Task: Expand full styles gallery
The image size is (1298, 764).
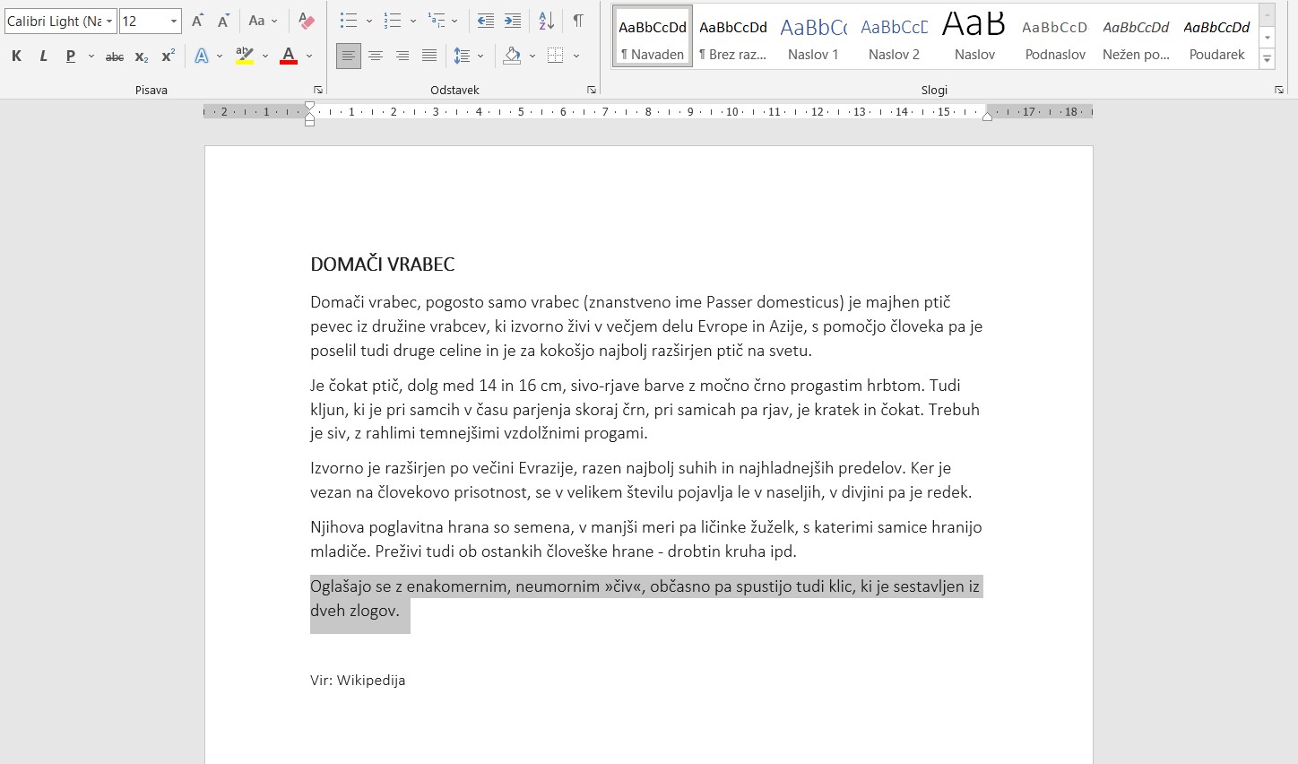Action: click(1268, 59)
